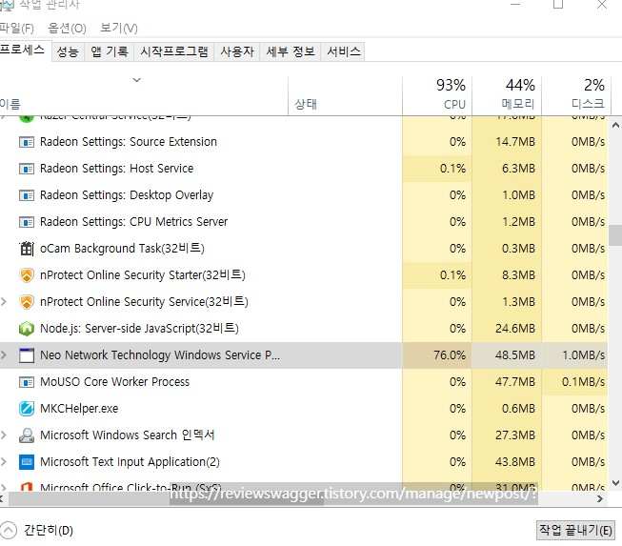Image resolution: width=622 pixels, height=546 pixels.
Task: Click the 간단히(D) fewer details label
Action: point(49,530)
